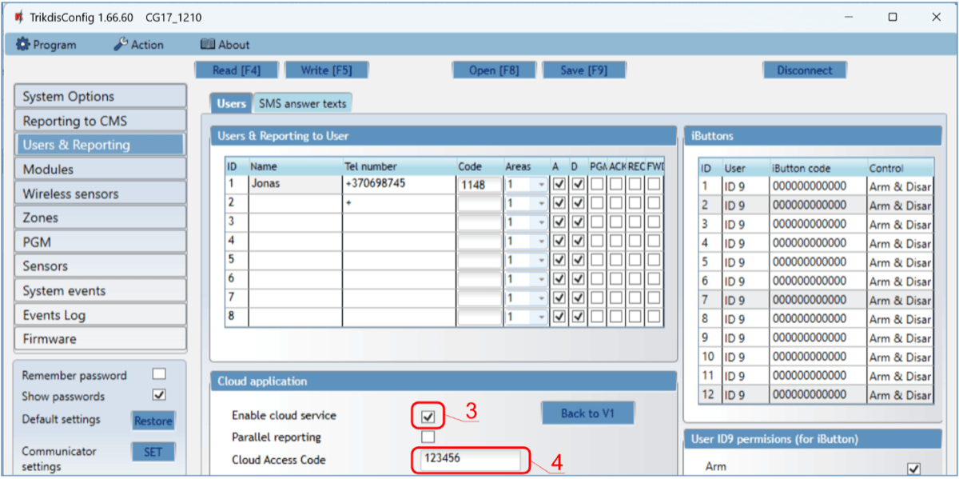Tick the Remember password checkbox
The height and width of the screenshot is (479, 959).
pyautogui.click(x=159, y=374)
